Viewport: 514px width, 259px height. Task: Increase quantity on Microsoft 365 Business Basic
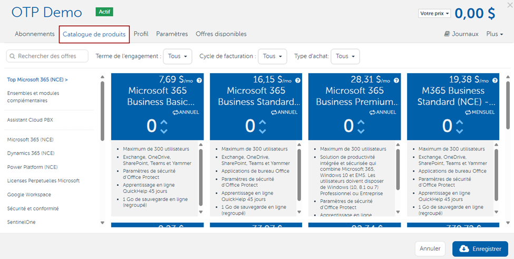coord(164,123)
